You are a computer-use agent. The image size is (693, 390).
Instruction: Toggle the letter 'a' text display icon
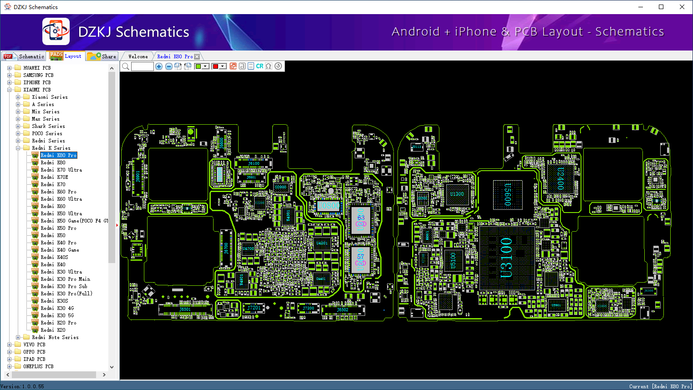242,66
